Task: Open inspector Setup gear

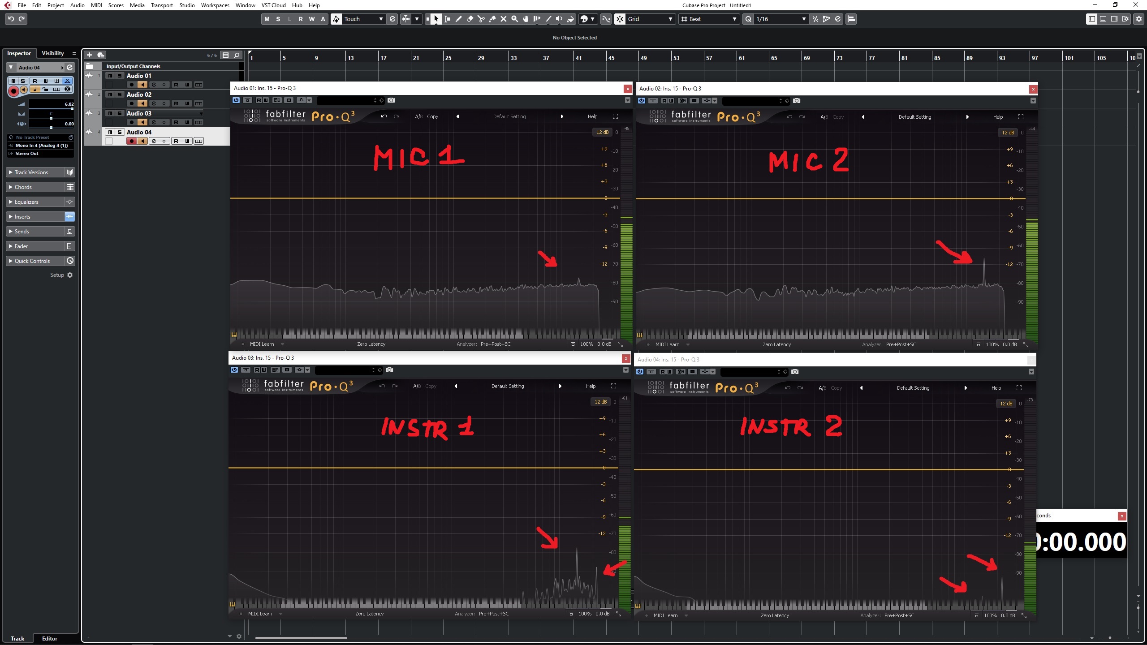Action: pos(70,275)
